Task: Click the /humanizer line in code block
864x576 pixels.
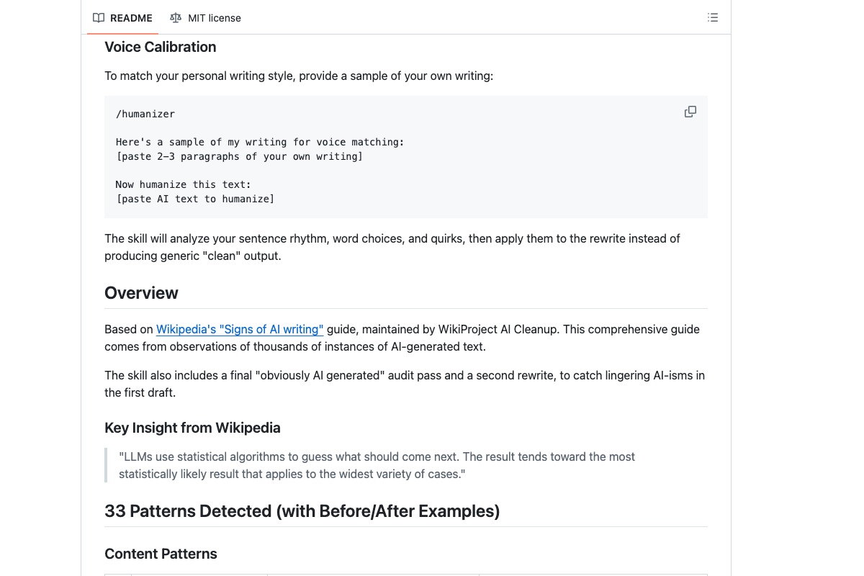Action: click(x=145, y=114)
